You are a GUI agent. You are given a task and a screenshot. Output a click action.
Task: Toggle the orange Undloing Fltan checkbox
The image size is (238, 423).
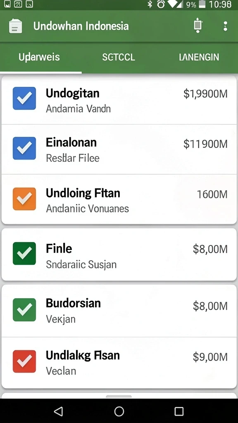pos(24,199)
